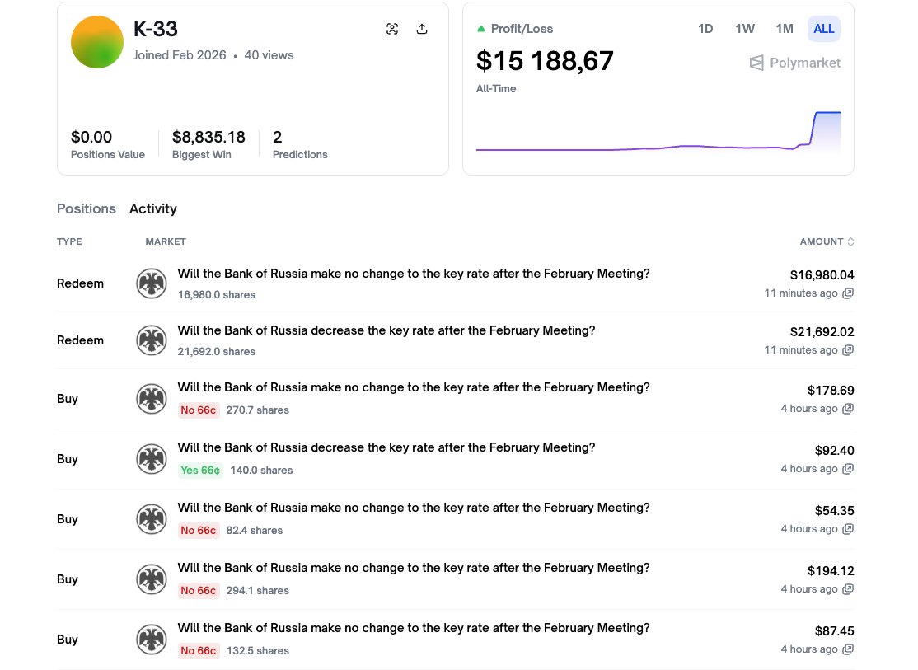Click the Bank of Russia icon on the first Redeem row

pyautogui.click(x=152, y=283)
